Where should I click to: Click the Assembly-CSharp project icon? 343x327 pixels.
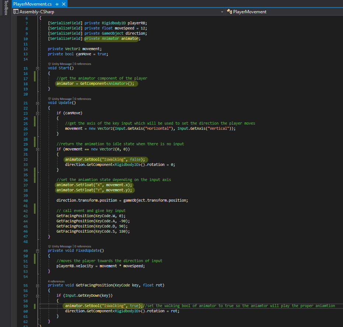point(16,12)
